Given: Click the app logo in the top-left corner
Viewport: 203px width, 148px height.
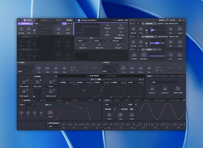Looking at the screenshot, I should [x=19, y=20].
